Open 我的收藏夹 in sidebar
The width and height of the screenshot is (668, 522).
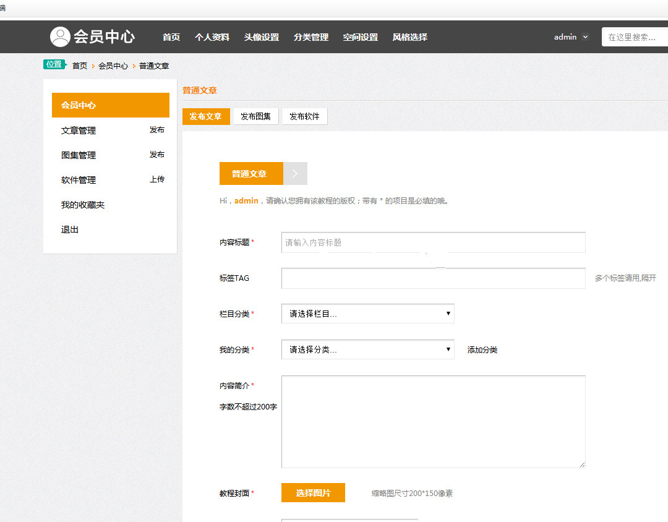point(83,205)
